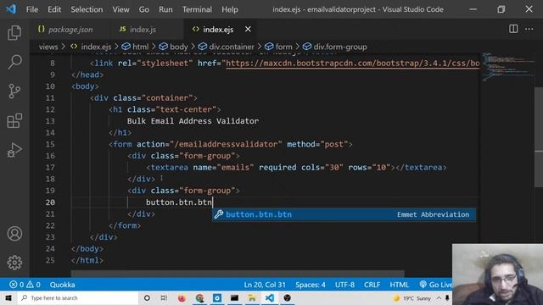Click the horizontal editor scrollbar
543x305 pixels.
click(x=238, y=274)
